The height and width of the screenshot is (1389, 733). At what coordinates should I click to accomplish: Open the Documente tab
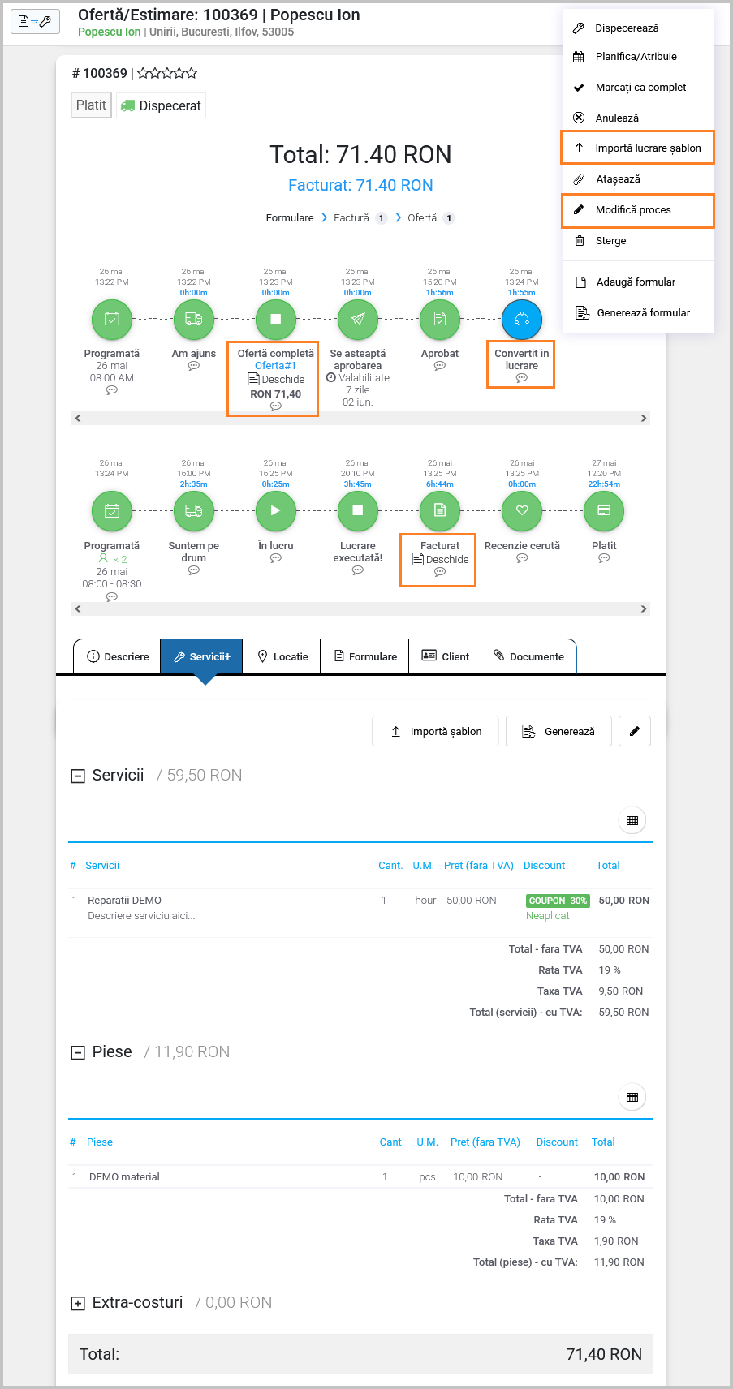[528, 656]
